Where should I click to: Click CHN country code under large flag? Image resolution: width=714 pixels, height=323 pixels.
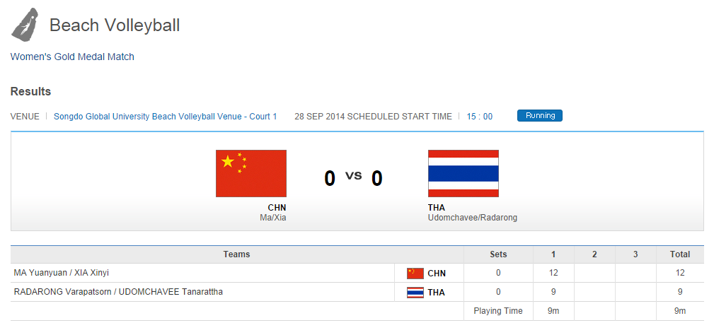[277, 208]
